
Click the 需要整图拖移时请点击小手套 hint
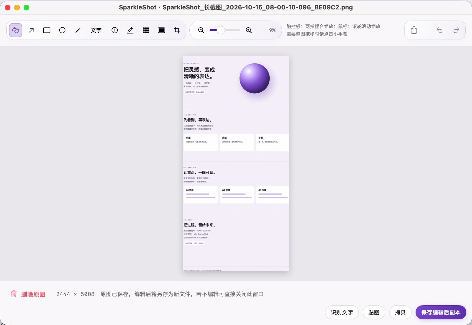click(317, 34)
